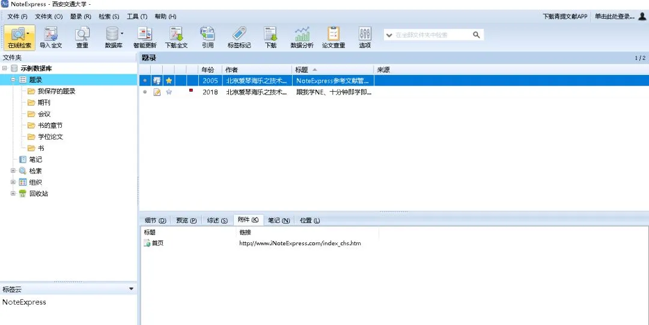The image size is (649, 325).
Task: Click the 下载 download toolbar icon
Action: [270, 38]
